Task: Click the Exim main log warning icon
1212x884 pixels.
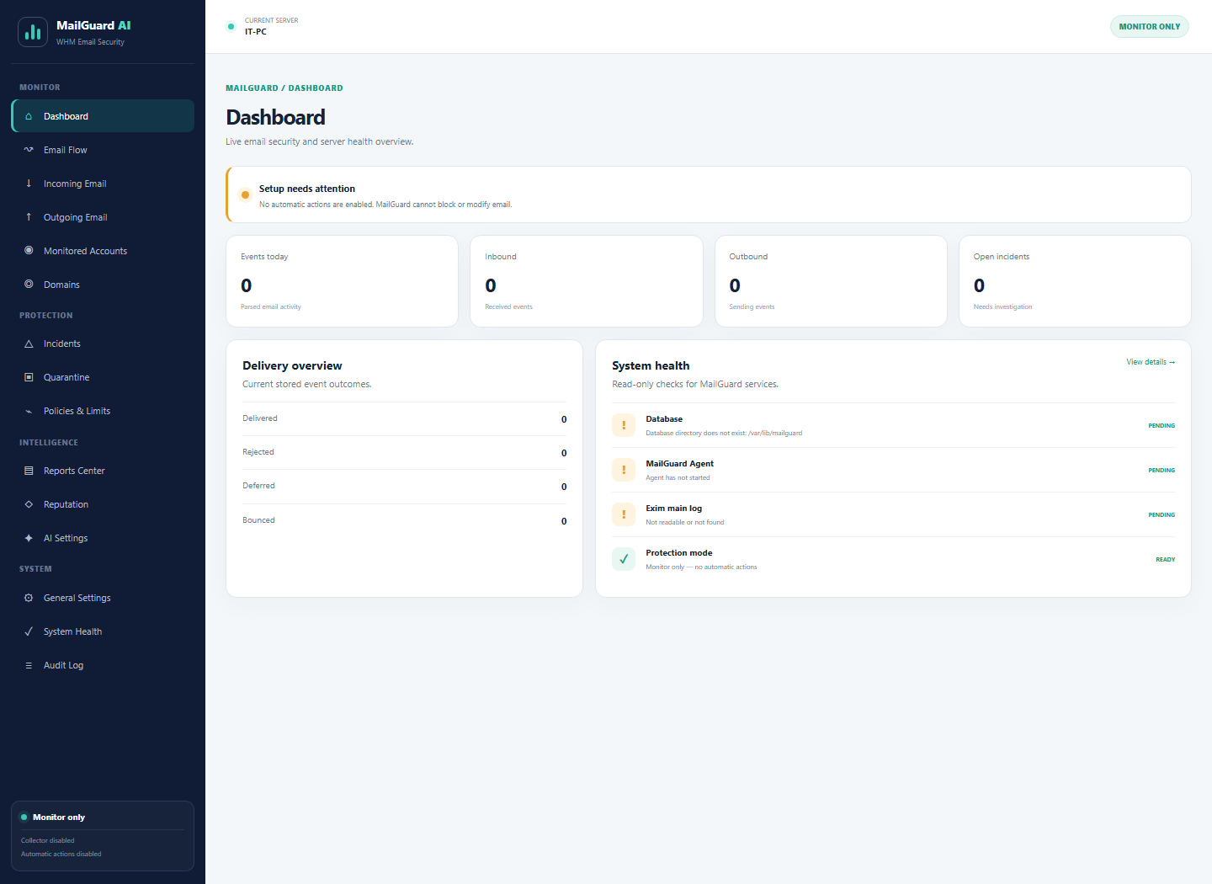Action: click(x=624, y=514)
